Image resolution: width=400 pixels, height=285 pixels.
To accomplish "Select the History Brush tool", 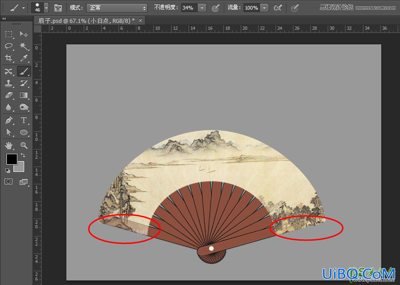I will pos(24,83).
